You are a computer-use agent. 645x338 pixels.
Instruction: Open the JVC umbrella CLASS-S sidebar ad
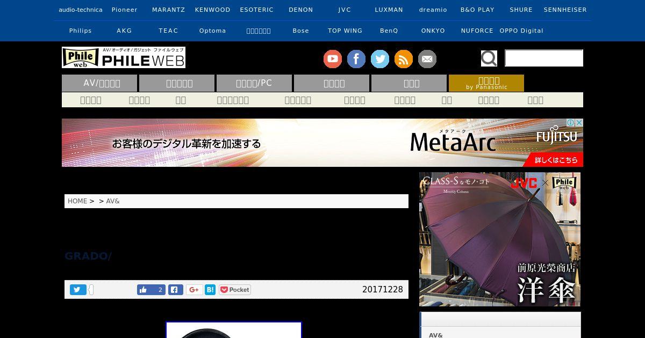click(500, 239)
